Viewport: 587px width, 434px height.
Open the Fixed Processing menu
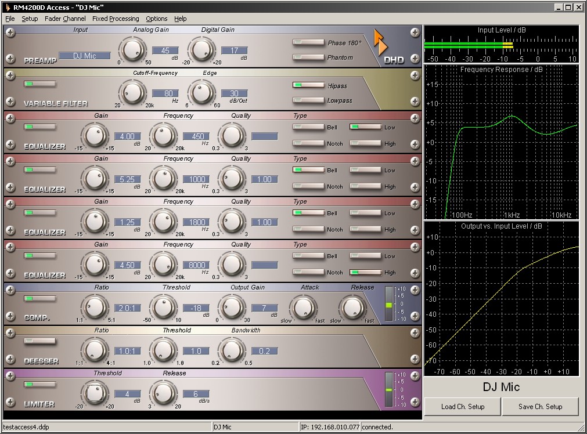click(x=116, y=19)
